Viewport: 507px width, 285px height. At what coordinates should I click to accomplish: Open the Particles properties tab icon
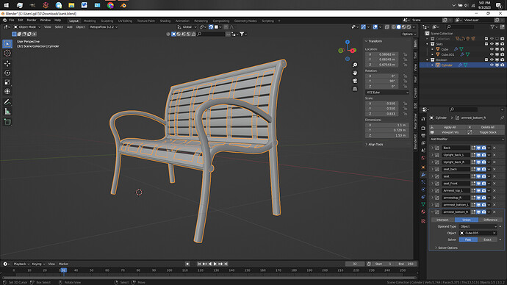(x=423, y=182)
